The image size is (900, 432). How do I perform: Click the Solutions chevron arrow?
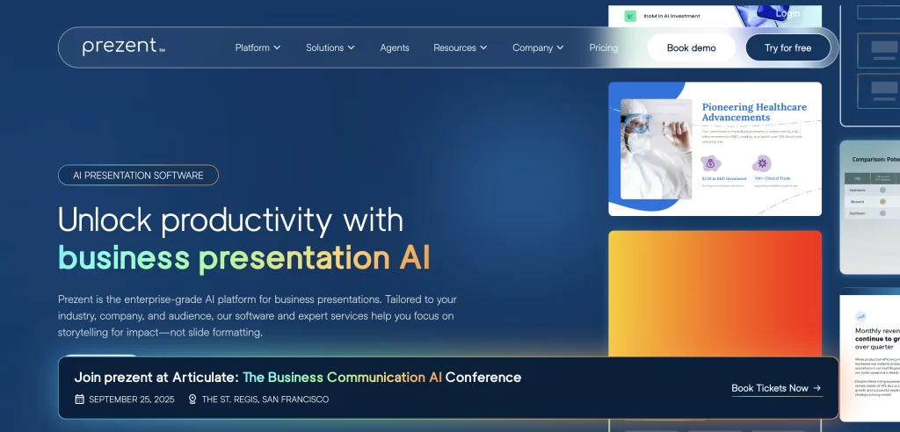[x=351, y=47]
